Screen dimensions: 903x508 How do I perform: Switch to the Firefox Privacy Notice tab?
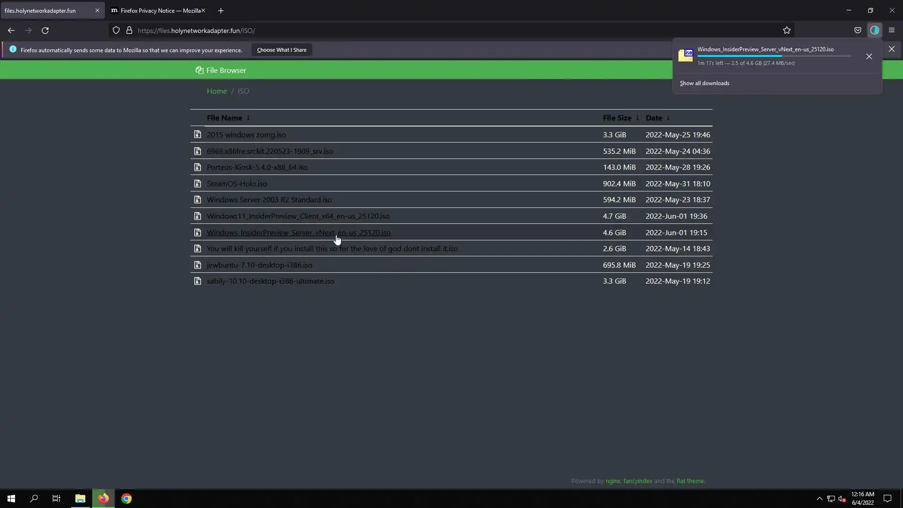tap(155, 10)
